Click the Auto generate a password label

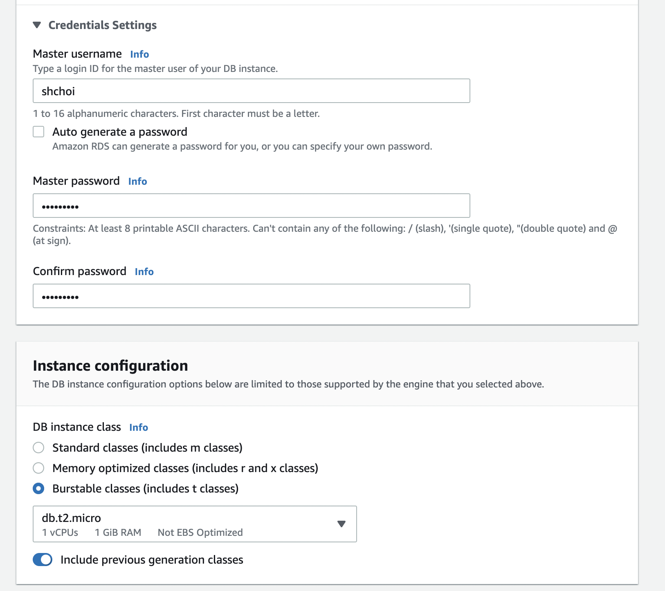[x=119, y=132]
